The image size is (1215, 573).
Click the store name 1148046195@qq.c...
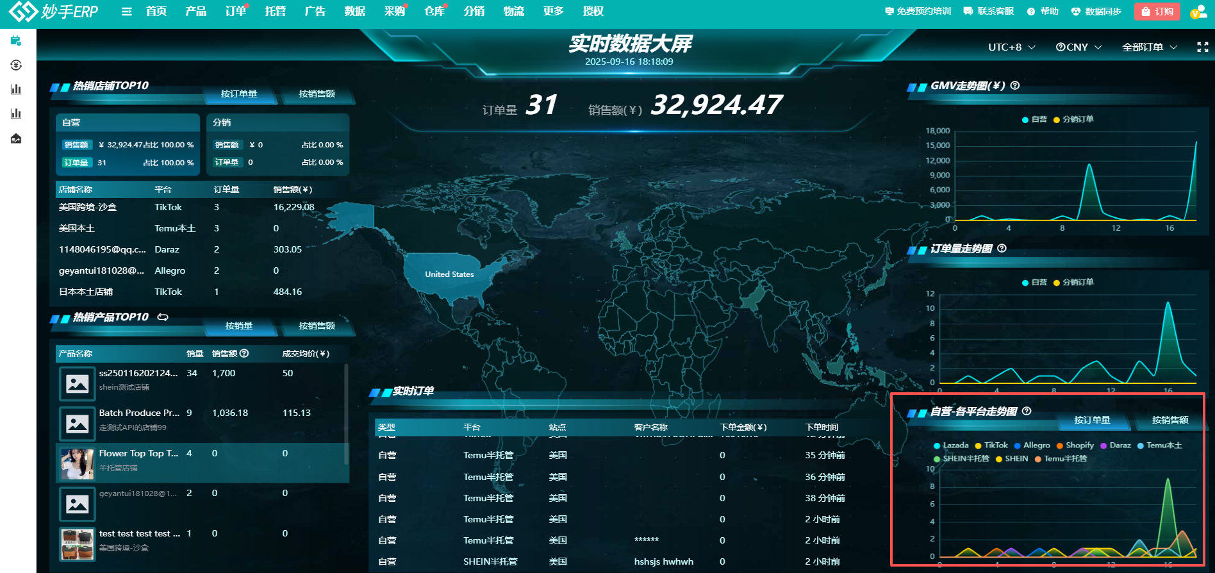coord(103,250)
